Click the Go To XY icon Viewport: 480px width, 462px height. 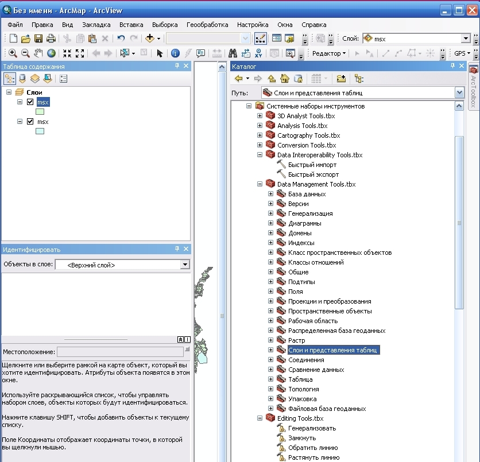tap(258, 53)
